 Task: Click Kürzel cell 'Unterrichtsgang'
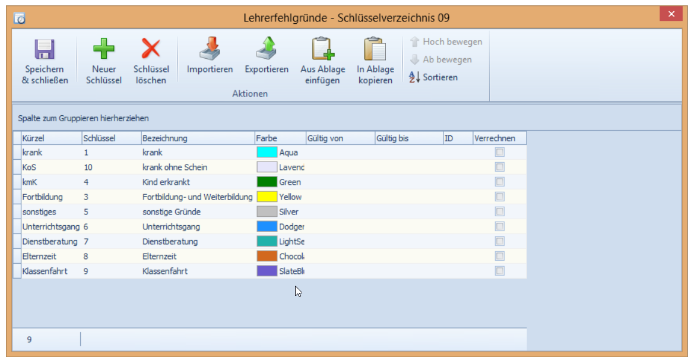coord(51,226)
